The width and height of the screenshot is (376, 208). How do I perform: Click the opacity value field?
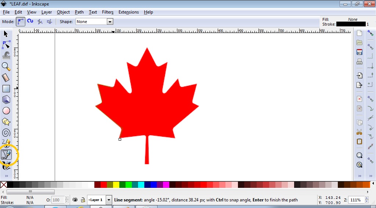[x=58, y=200]
